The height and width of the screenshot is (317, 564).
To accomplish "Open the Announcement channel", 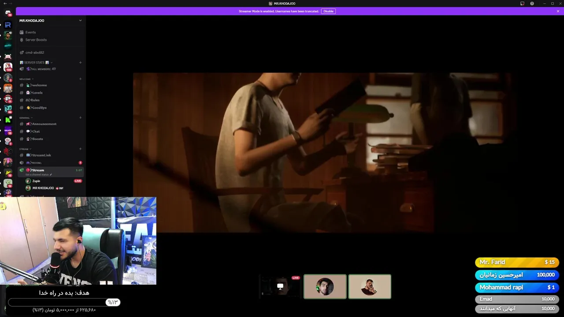I will click(50, 124).
